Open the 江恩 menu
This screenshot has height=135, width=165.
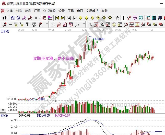click(x=37, y=11)
